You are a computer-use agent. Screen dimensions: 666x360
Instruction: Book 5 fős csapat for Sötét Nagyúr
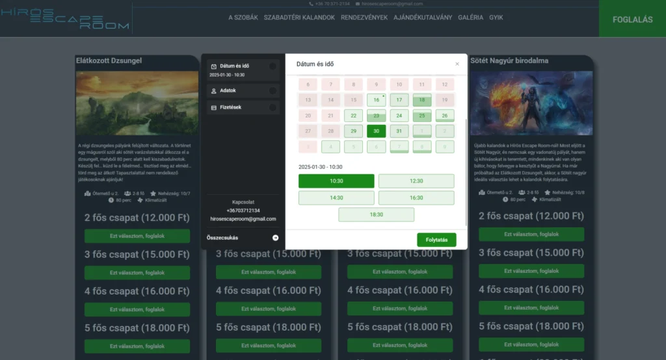(531, 344)
